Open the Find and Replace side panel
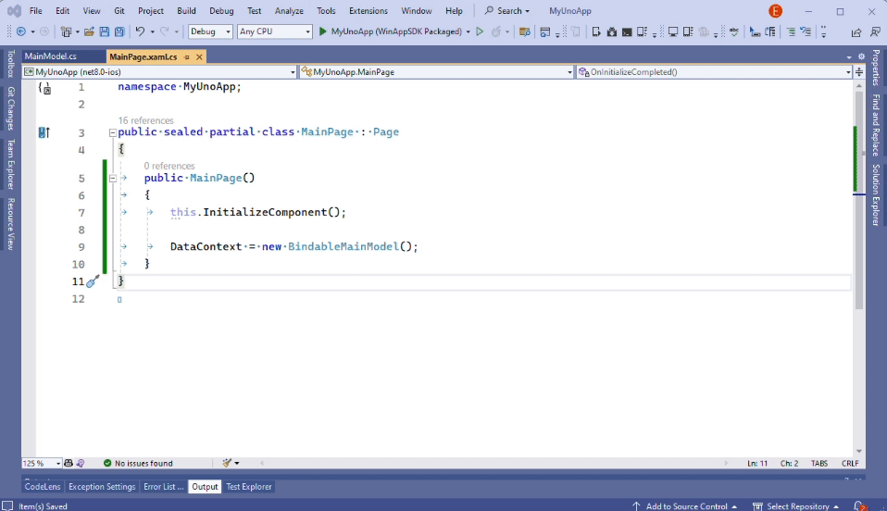 (876, 125)
